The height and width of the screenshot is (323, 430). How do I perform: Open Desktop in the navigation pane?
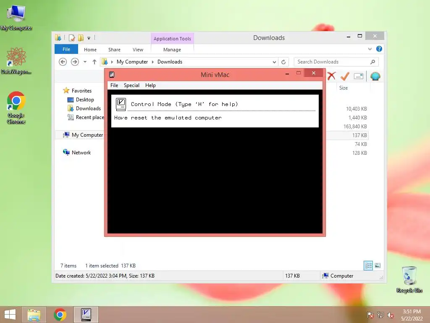[85, 100]
